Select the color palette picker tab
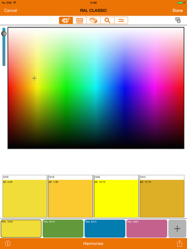The height and width of the screenshot is (249, 187). coord(66,20)
